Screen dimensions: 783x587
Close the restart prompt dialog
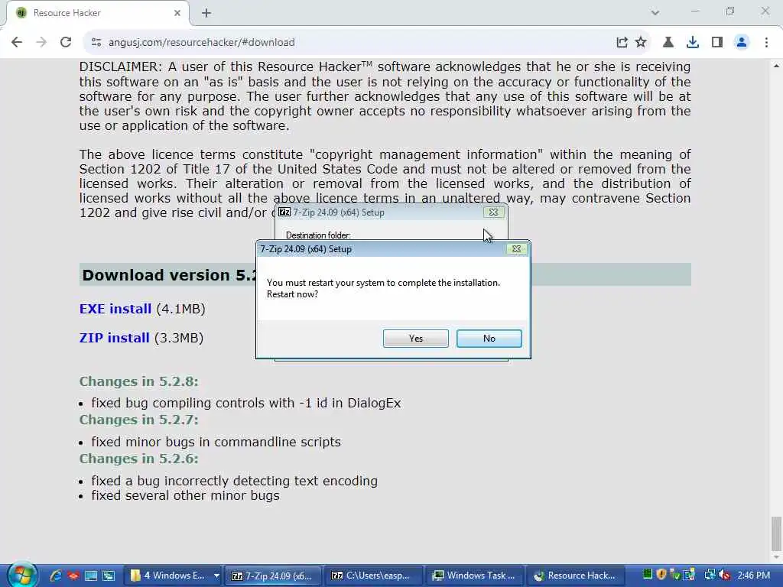pyautogui.click(x=516, y=248)
